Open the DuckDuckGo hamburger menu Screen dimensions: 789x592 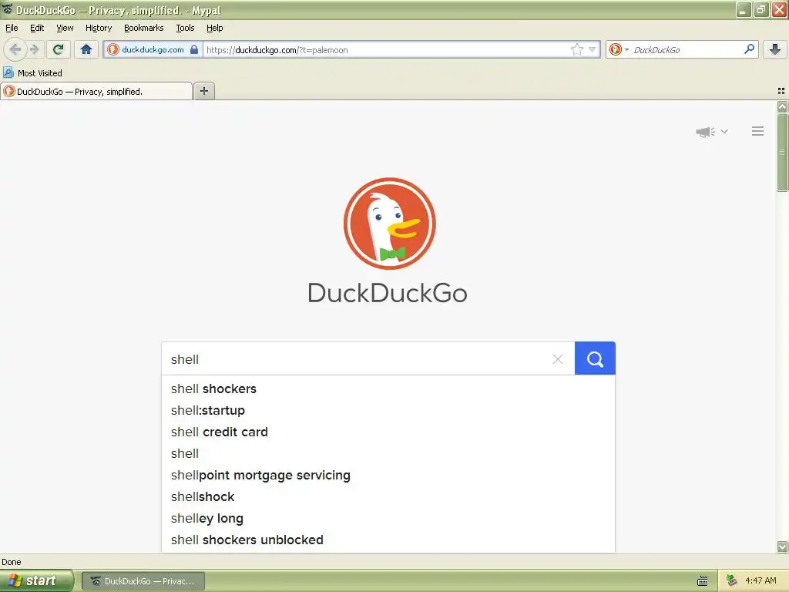(x=757, y=131)
